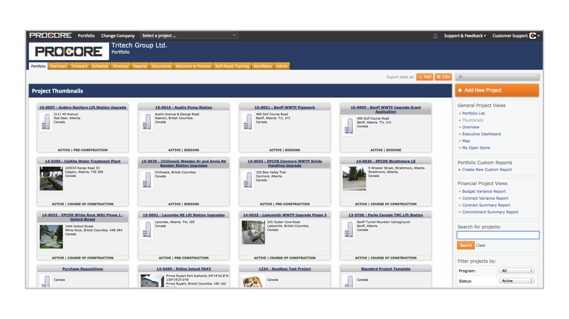
Task: Open the Documents tab
Action: point(161,66)
